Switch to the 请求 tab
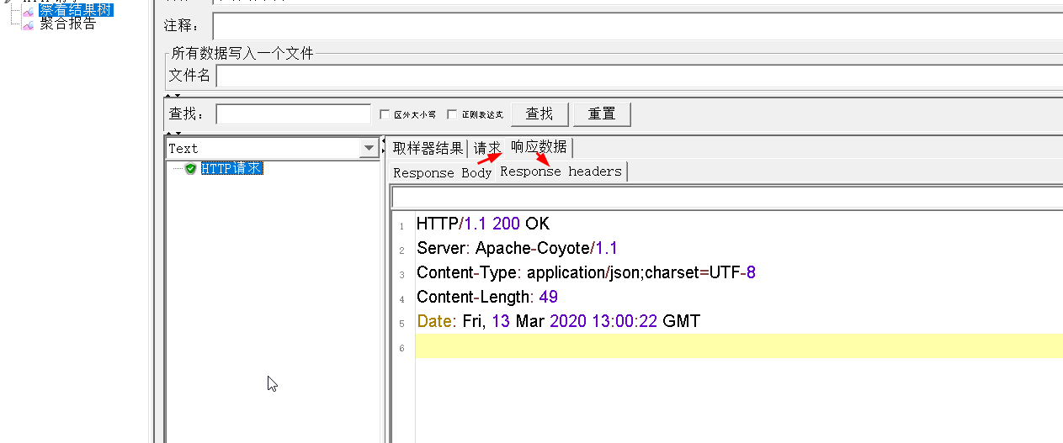This screenshot has height=443, width=1063. pos(486,148)
